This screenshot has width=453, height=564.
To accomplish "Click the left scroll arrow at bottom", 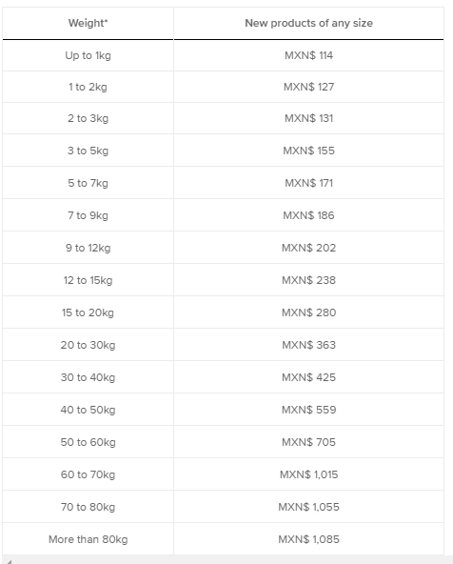I will tap(9, 561).
